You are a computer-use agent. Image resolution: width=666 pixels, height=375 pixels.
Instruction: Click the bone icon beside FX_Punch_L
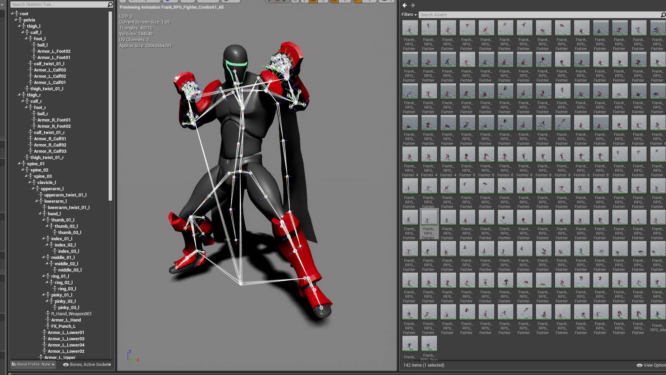click(48, 326)
